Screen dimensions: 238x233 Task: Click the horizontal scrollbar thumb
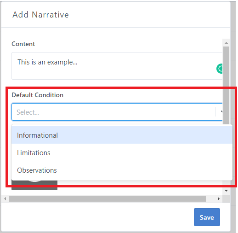click(108, 199)
